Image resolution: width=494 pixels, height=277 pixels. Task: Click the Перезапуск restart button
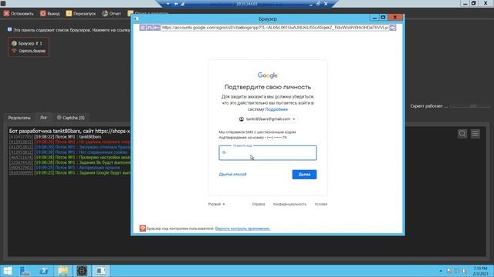[80, 14]
